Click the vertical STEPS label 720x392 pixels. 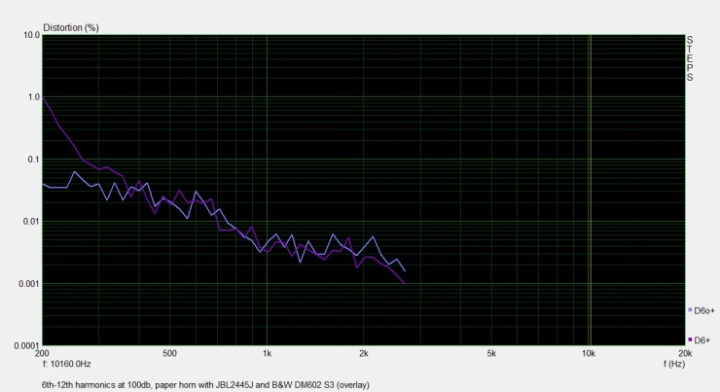(x=690, y=58)
